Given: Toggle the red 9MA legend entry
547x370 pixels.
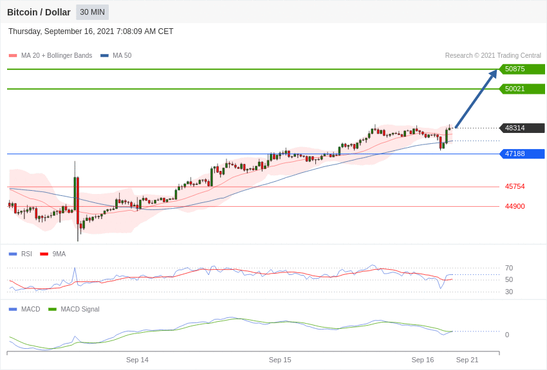Looking at the screenshot, I should [x=53, y=254].
